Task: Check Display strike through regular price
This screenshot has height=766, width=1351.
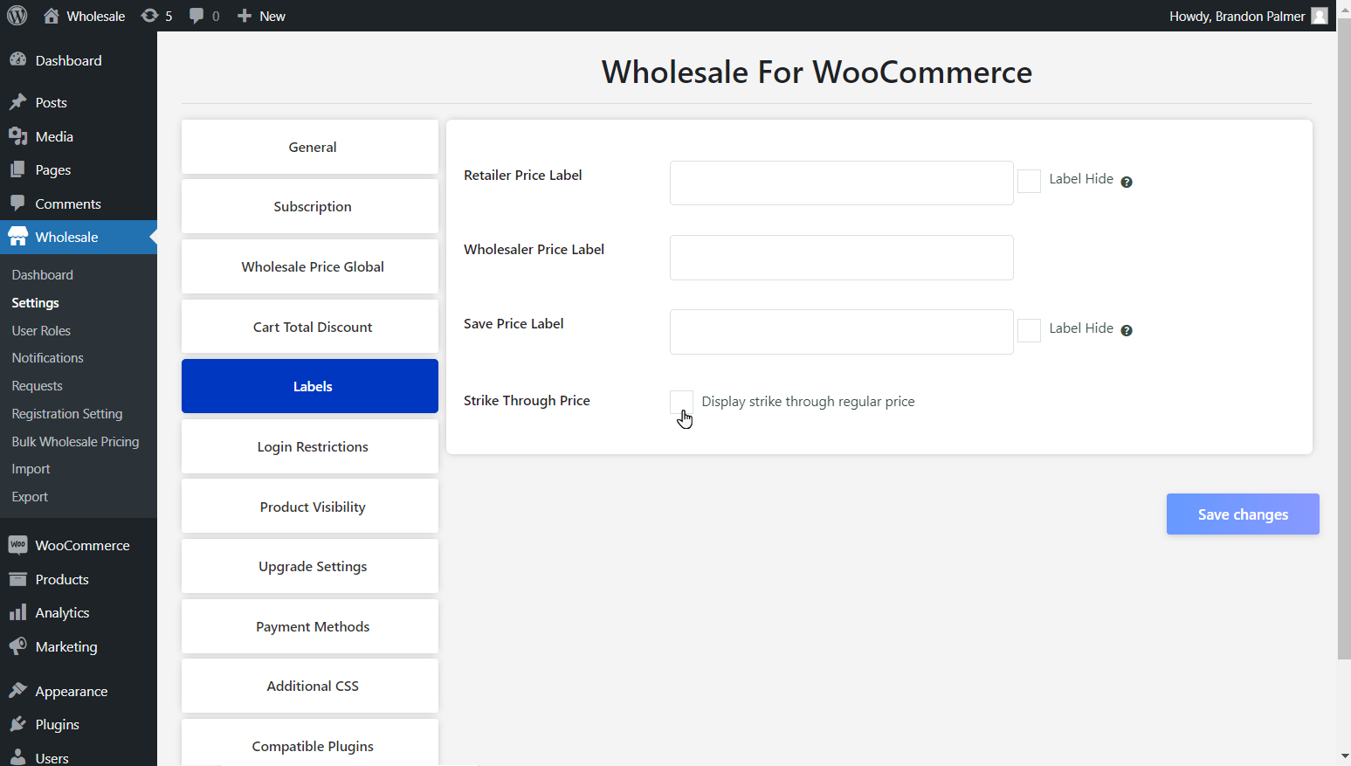Action: 682,402
